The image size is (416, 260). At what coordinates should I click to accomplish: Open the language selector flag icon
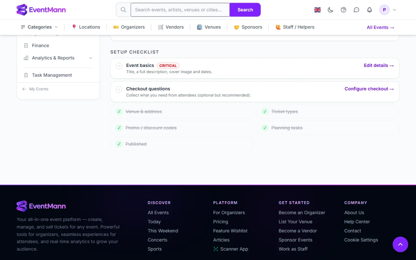(x=318, y=10)
